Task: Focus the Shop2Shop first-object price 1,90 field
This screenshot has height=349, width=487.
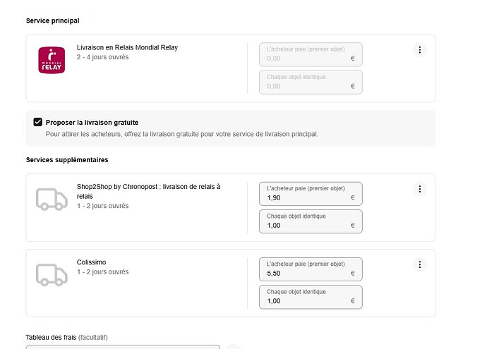Action: (x=311, y=194)
